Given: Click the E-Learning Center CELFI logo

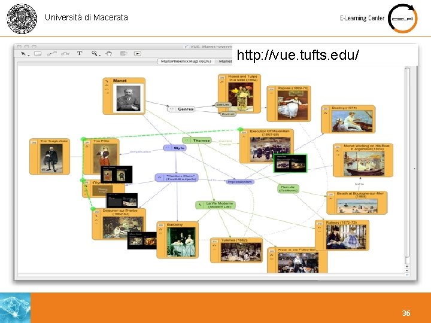Looking at the screenshot, I should [x=403, y=19].
